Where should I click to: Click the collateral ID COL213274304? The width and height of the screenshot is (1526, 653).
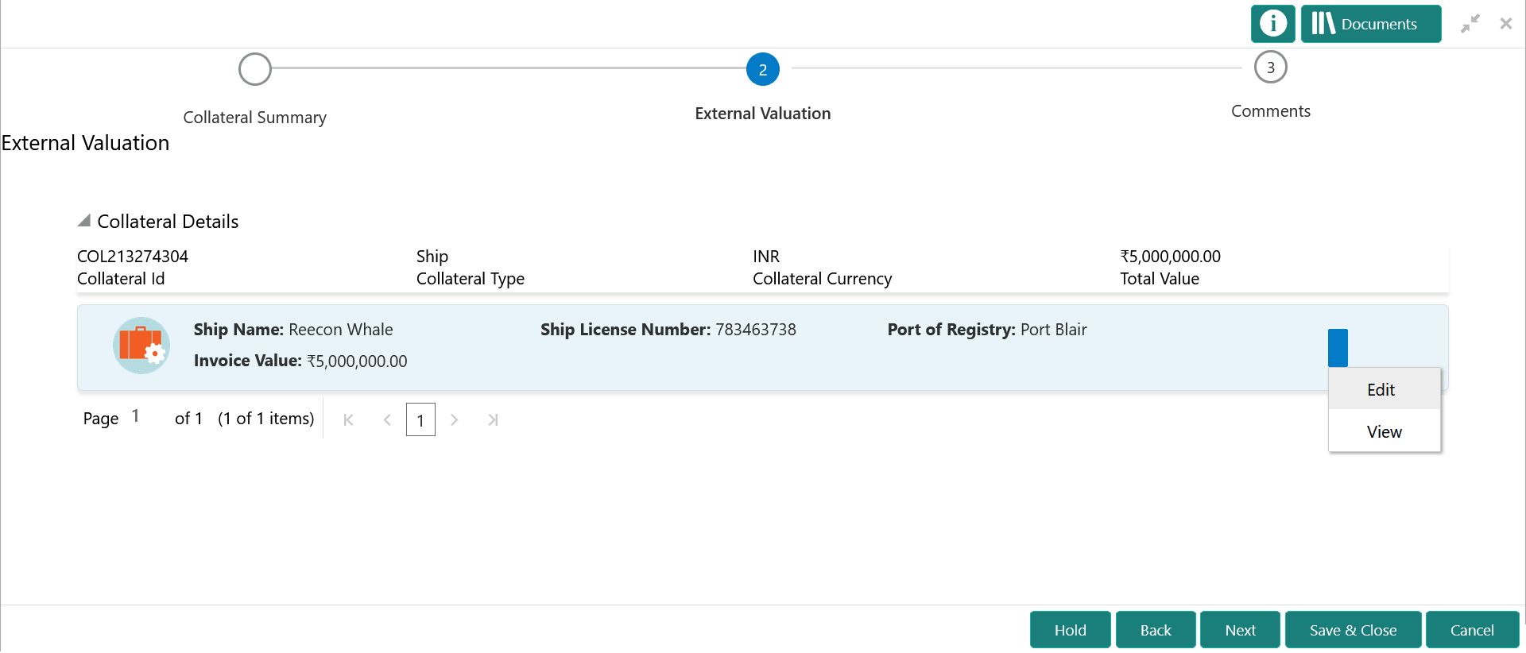133,257
